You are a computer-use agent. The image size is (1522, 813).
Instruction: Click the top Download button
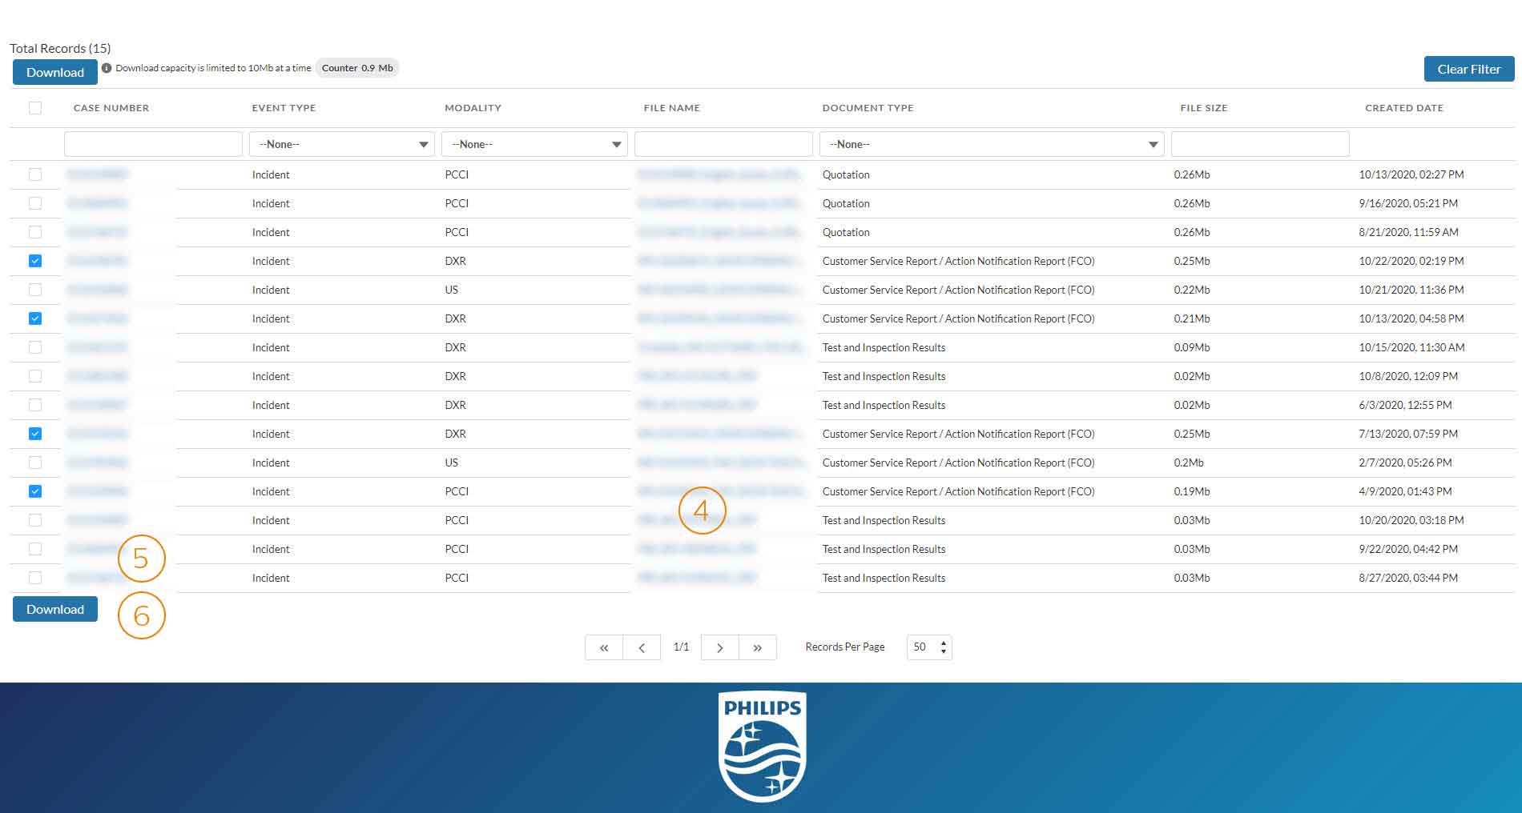click(55, 72)
